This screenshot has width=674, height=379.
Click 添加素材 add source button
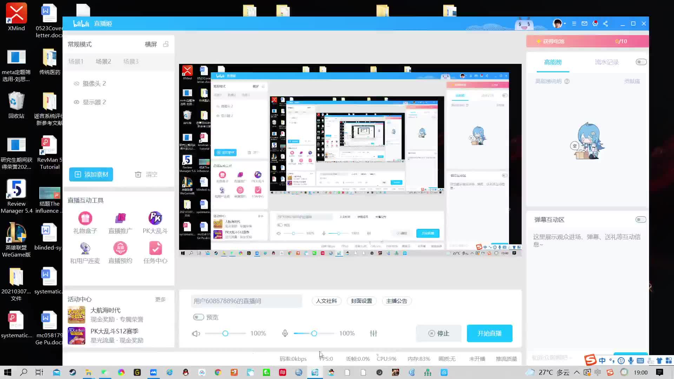91,174
